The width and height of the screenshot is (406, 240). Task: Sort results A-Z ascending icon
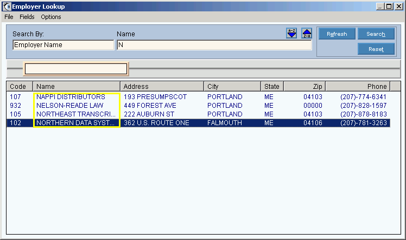291,34
